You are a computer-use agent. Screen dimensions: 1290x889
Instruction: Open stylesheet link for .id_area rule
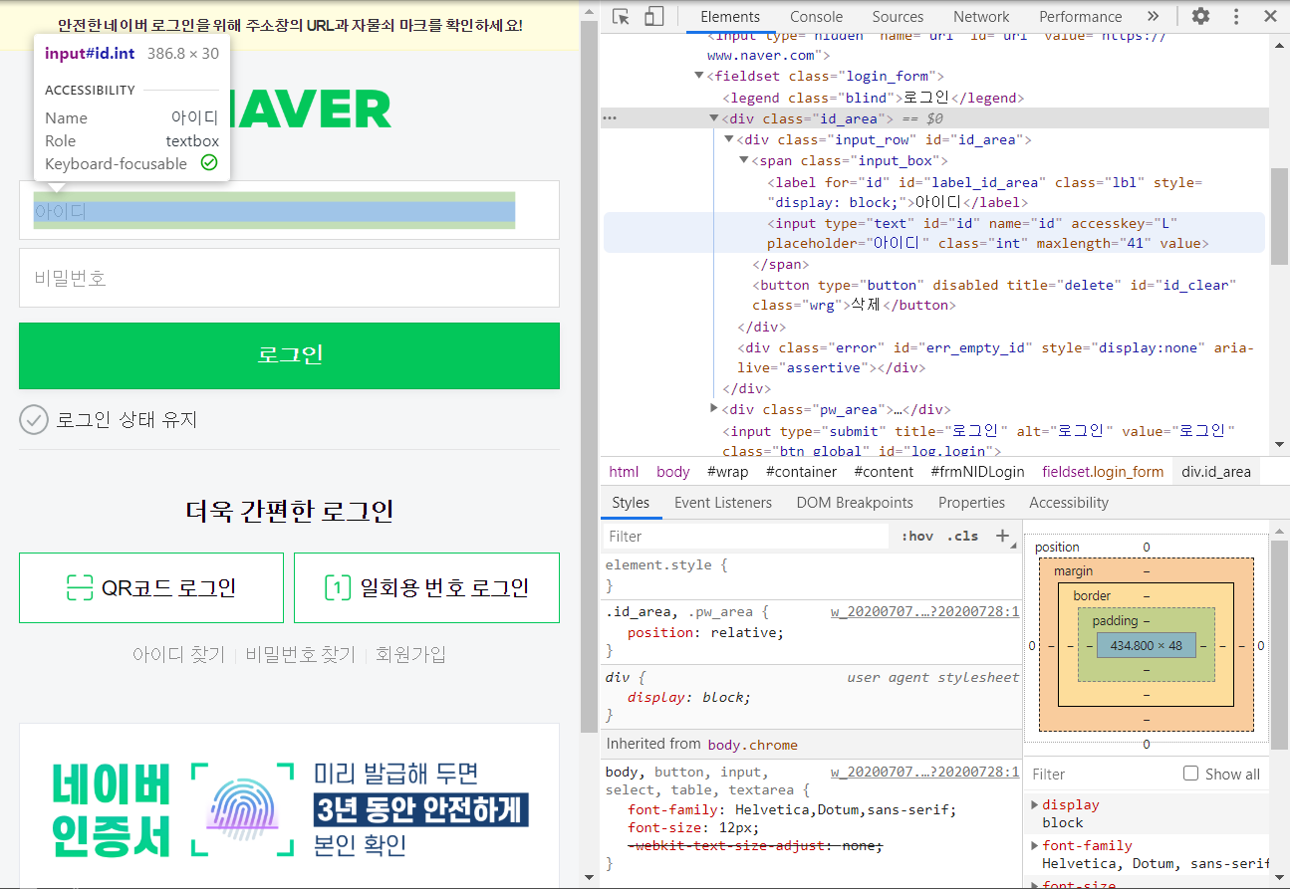click(x=924, y=611)
